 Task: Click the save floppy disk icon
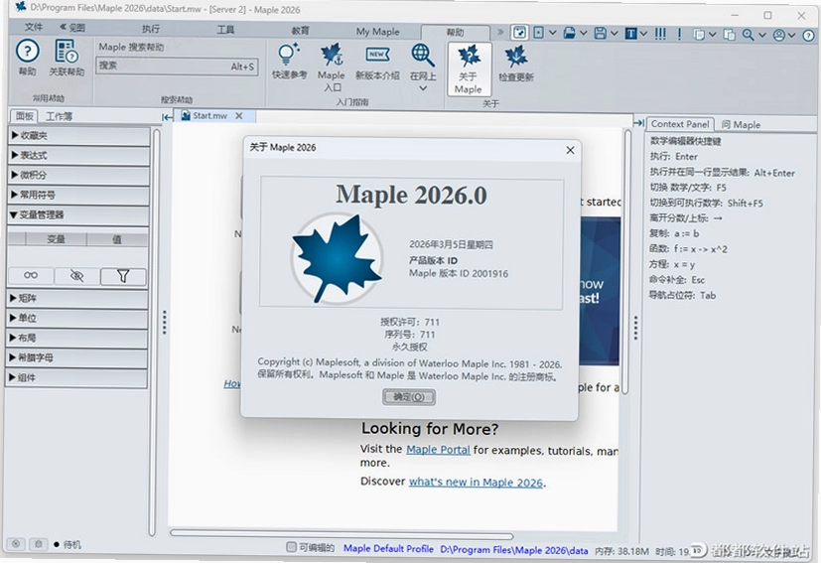click(600, 34)
